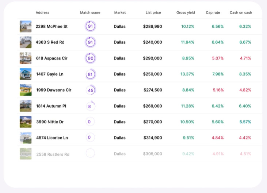Select the 1814 Autumn Pl address
Screen dimensions: 267x193
(x=51, y=106)
